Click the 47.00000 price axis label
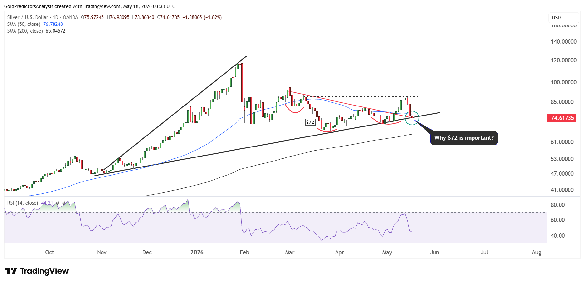 coord(562,173)
